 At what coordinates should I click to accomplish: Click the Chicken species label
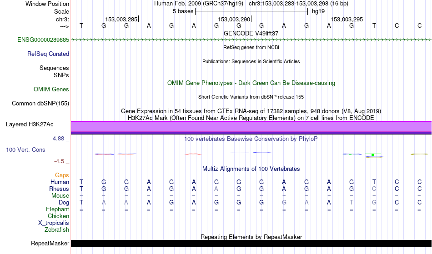(x=58, y=216)
